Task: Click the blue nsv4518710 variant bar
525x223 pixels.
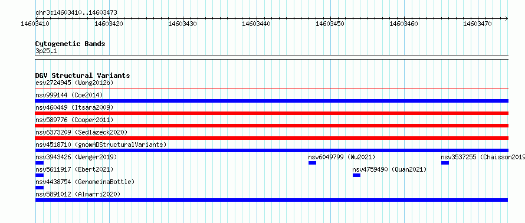Action: pyautogui.click(x=272, y=150)
